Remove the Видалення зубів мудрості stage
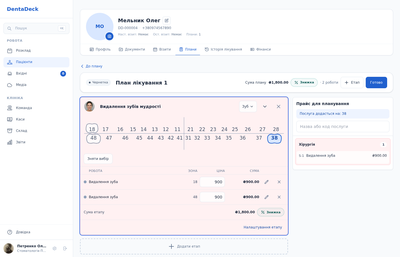The width and height of the screenshot is (400, 257). (279, 107)
